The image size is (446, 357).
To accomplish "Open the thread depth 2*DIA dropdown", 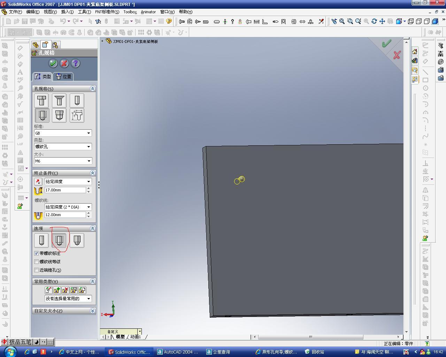I will [68, 207].
